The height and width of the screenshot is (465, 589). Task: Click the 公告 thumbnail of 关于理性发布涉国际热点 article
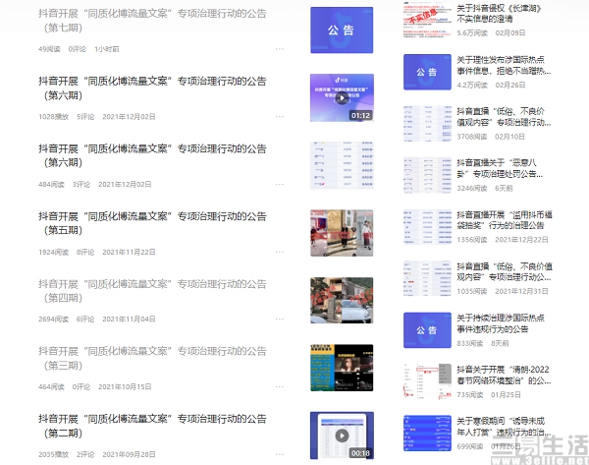coord(427,72)
